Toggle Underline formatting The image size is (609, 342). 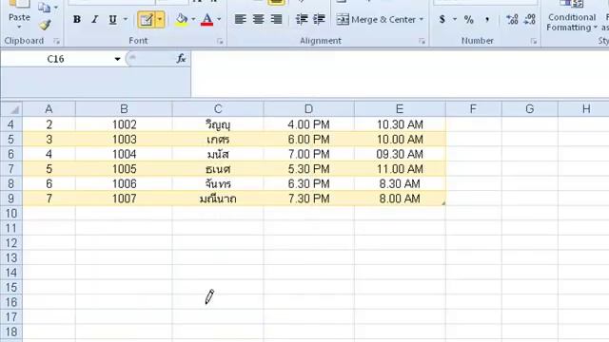pyautogui.click(x=112, y=19)
